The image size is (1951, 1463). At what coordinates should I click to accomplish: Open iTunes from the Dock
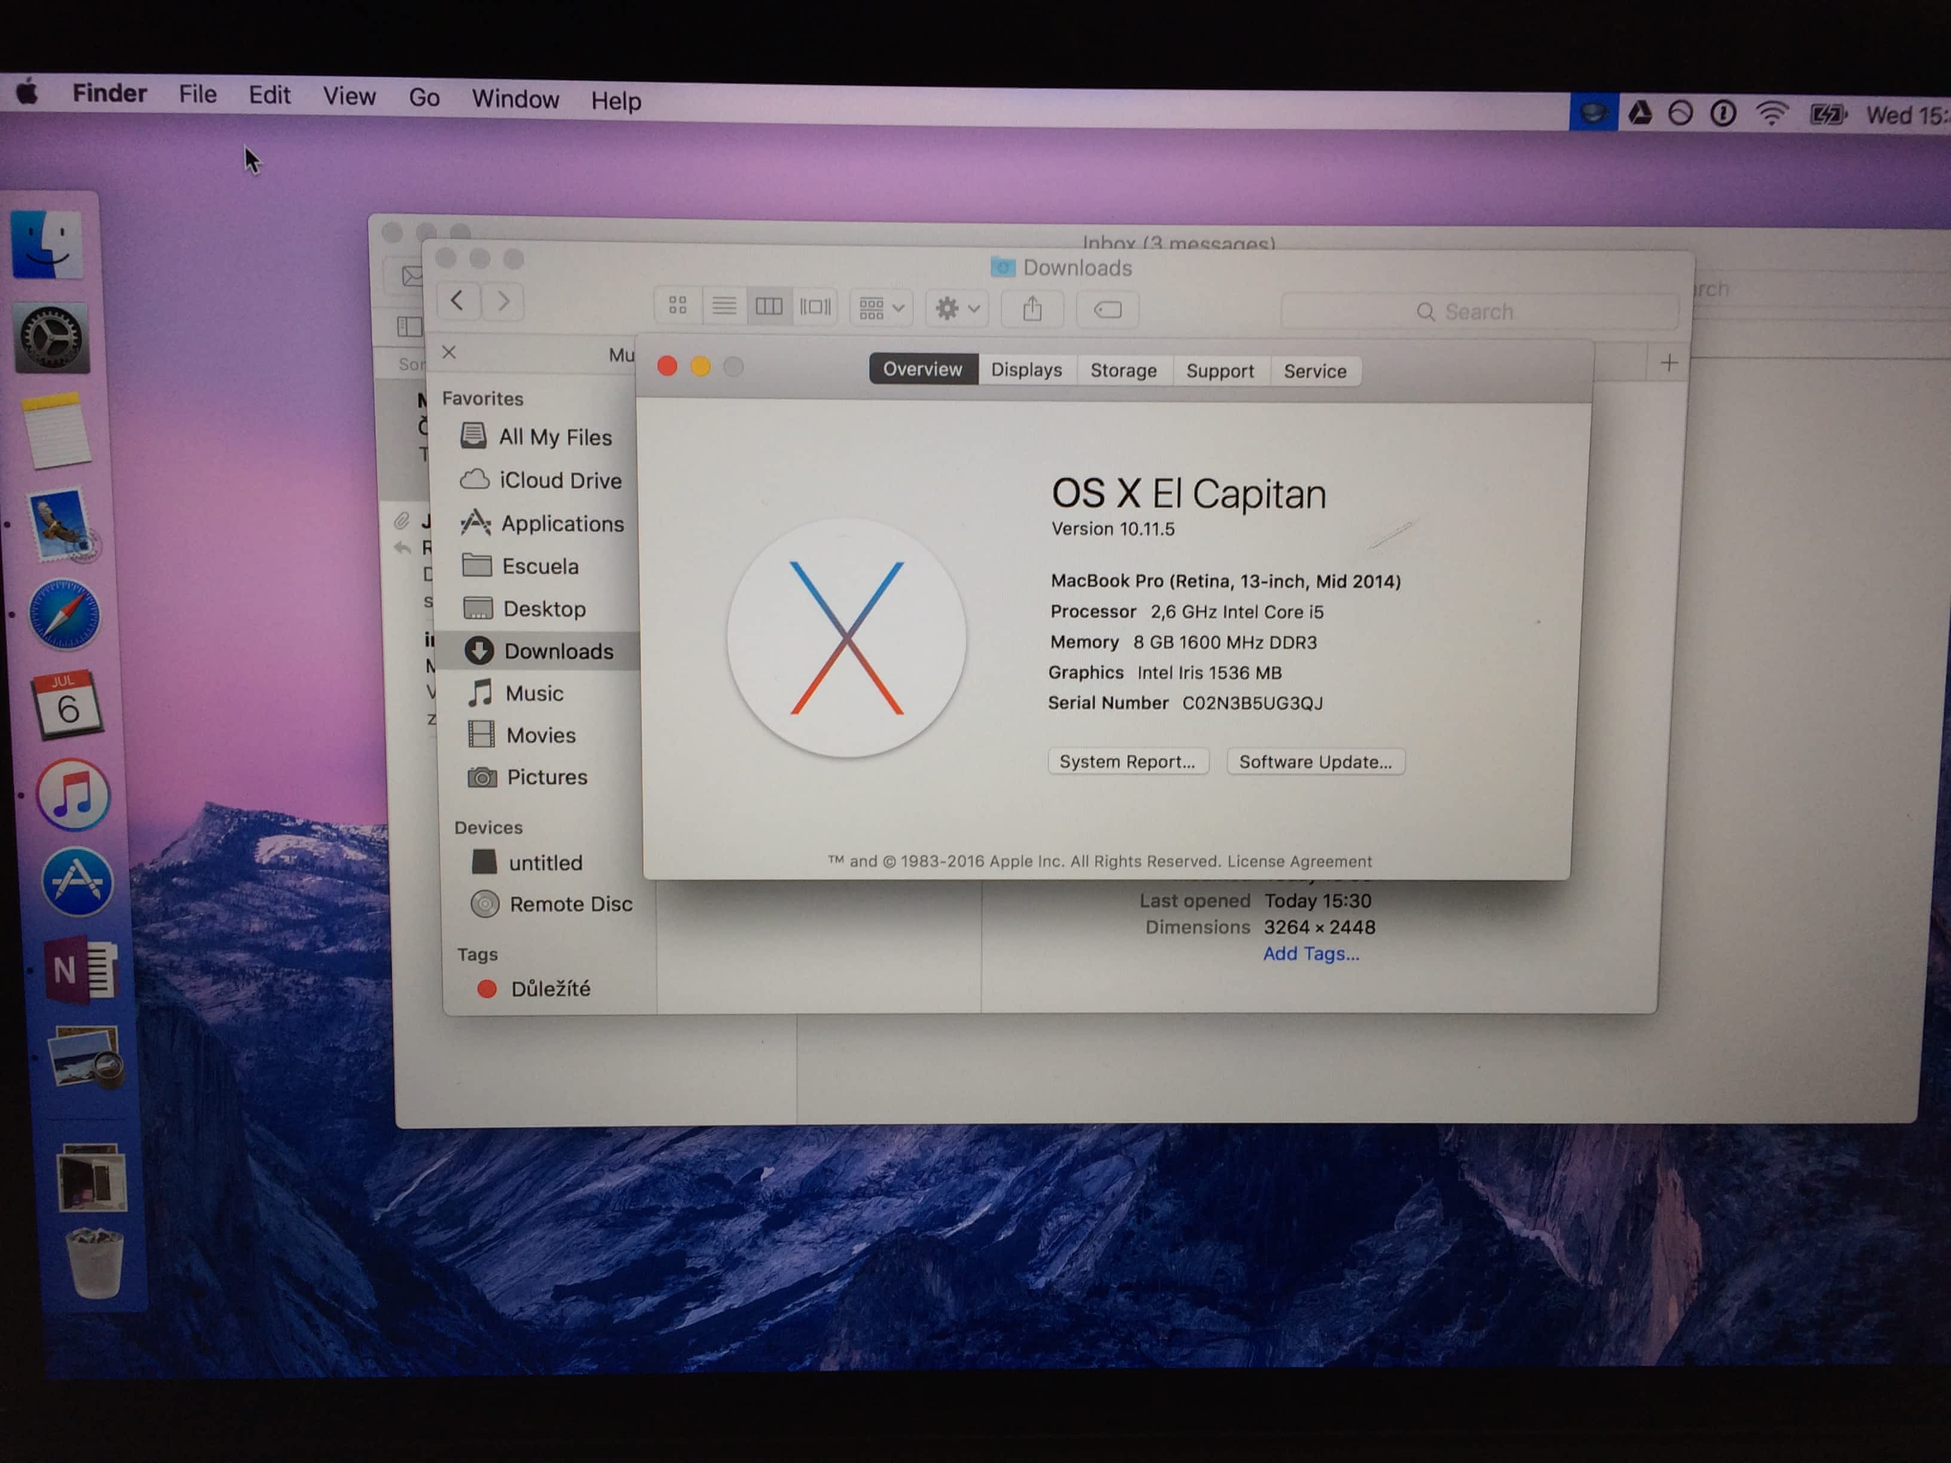coord(73,795)
